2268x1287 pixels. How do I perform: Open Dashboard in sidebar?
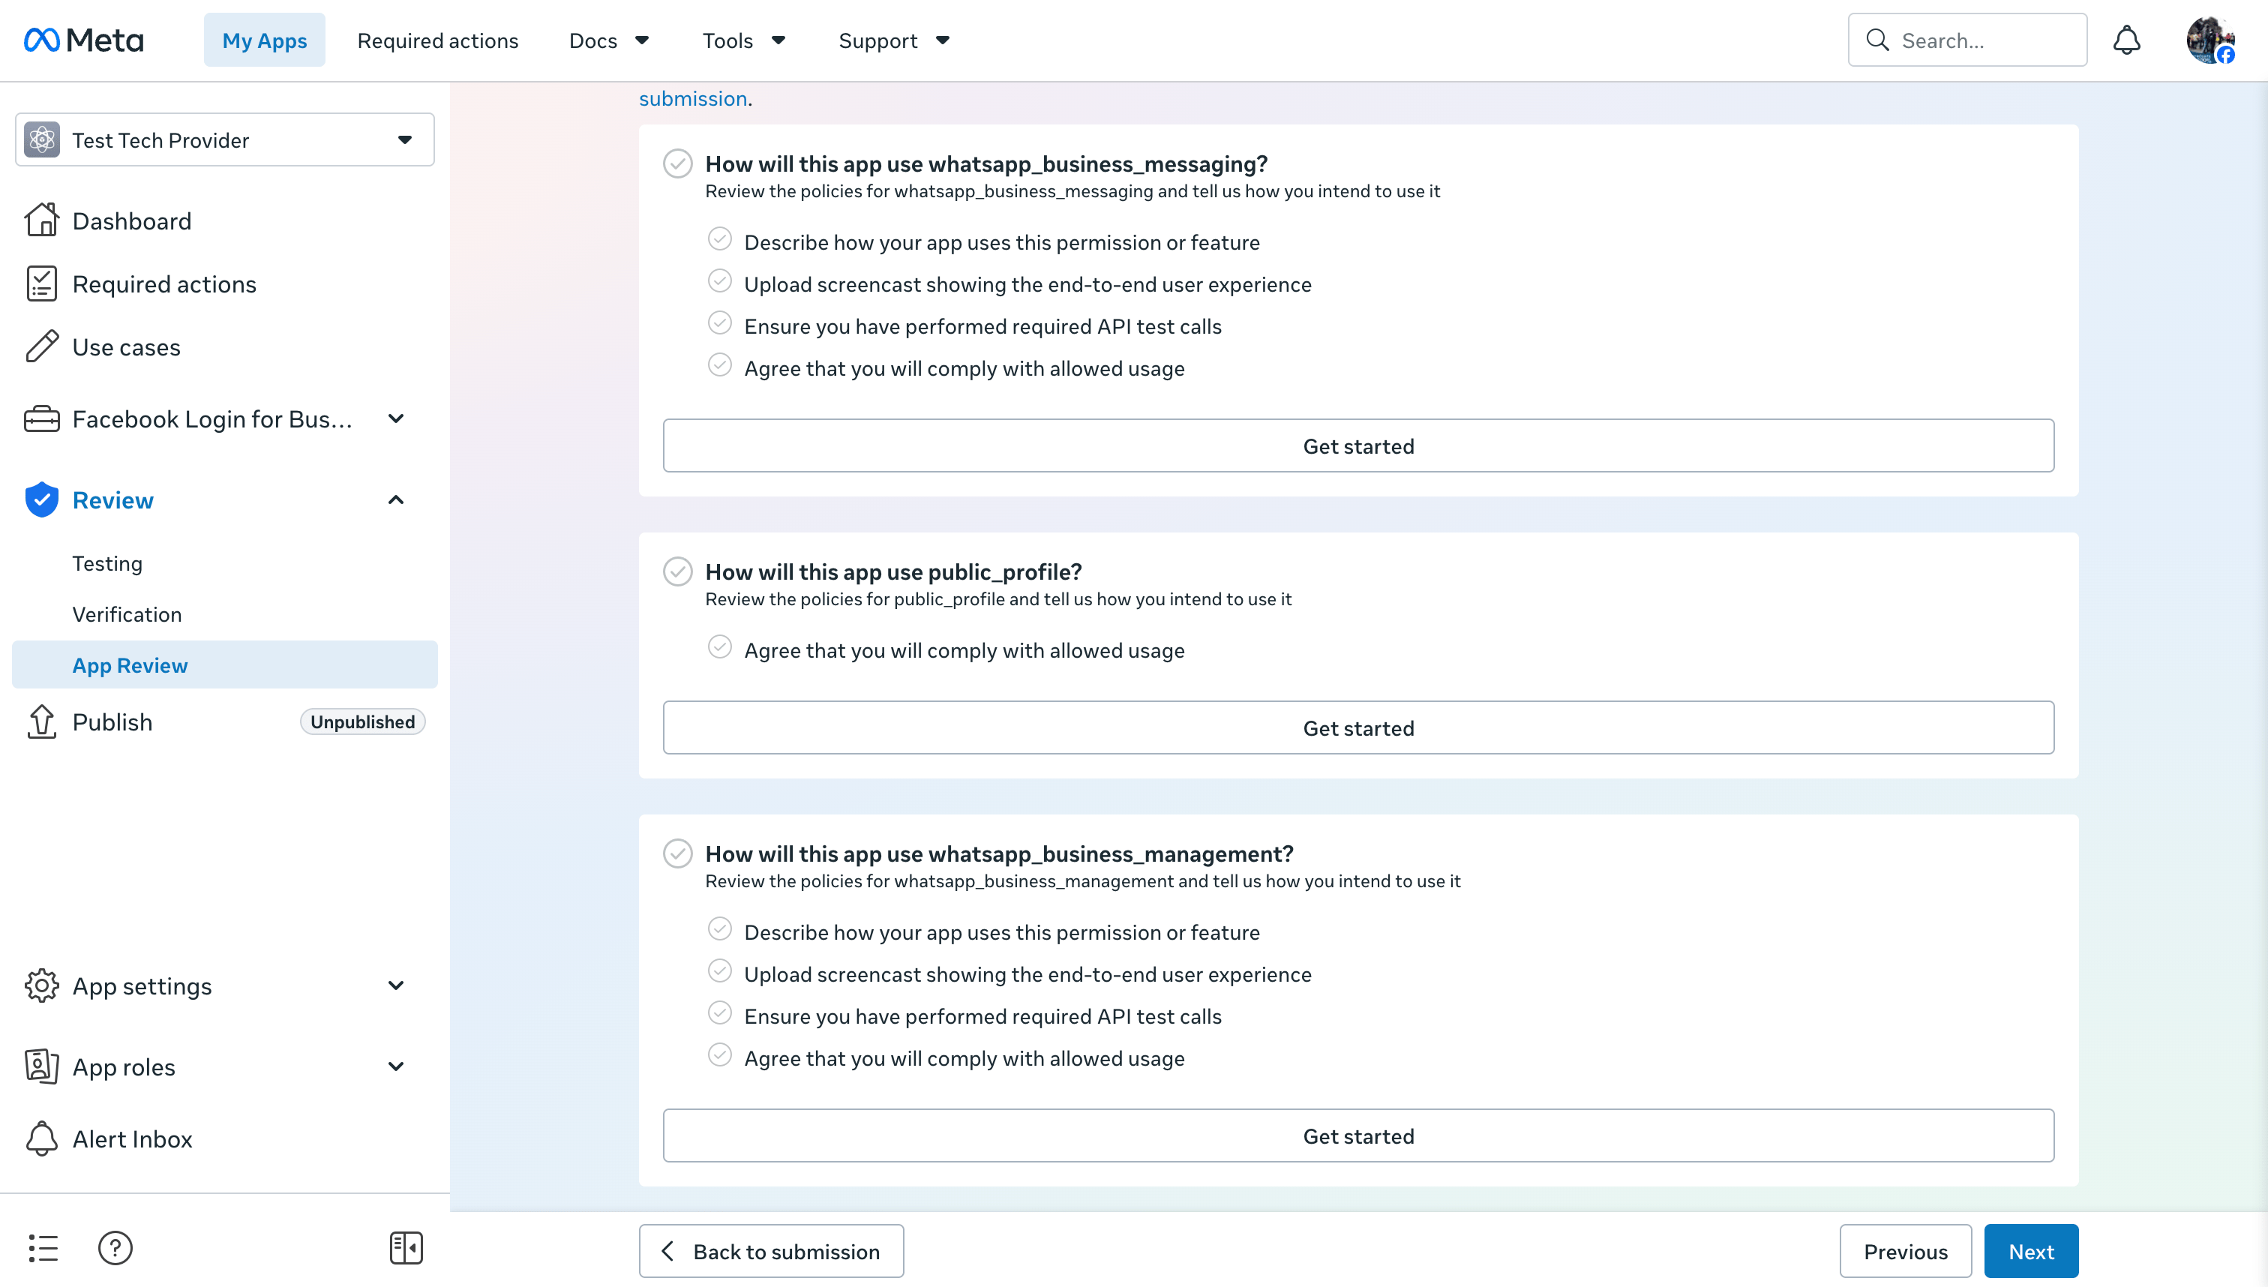point(132,220)
